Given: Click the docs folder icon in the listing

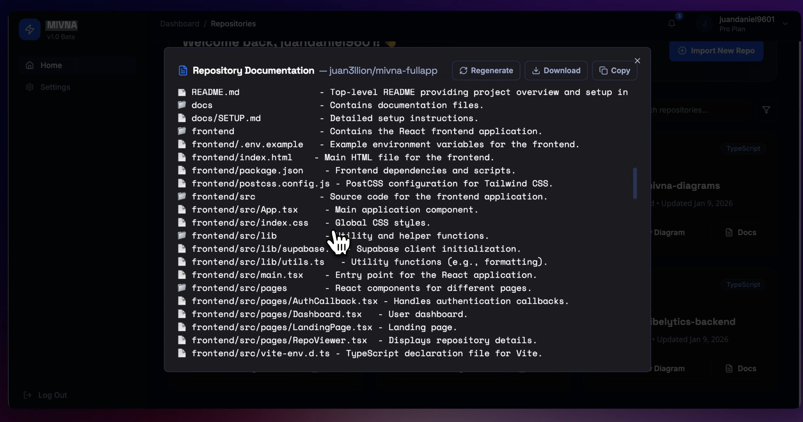Looking at the screenshot, I should pos(182,105).
